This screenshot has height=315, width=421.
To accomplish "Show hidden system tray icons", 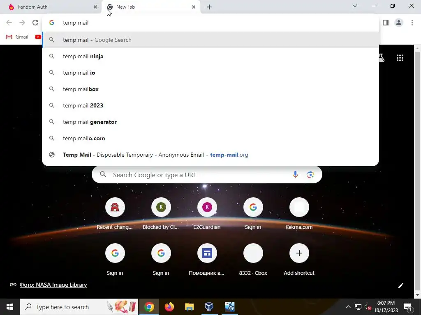I will tap(348, 307).
